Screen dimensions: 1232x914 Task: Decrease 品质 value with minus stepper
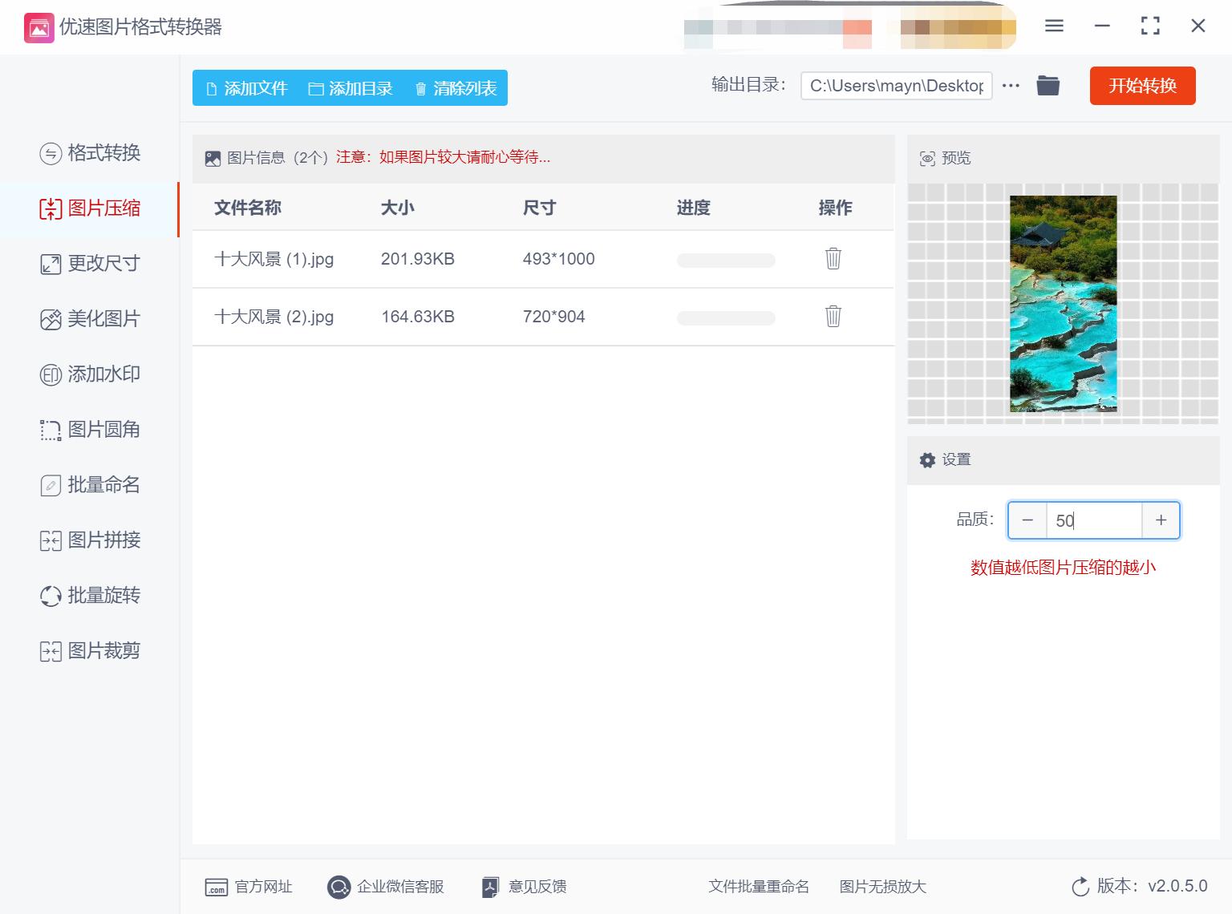click(x=1027, y=520)
